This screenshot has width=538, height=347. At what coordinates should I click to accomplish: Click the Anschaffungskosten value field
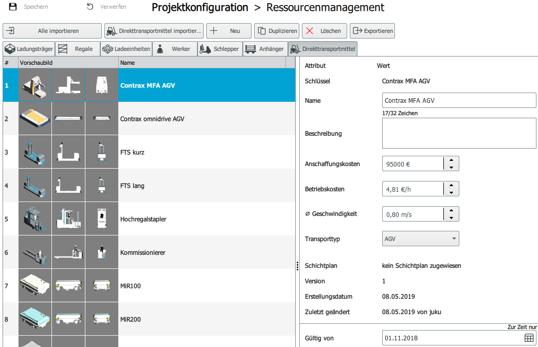[x=413, y=164]
